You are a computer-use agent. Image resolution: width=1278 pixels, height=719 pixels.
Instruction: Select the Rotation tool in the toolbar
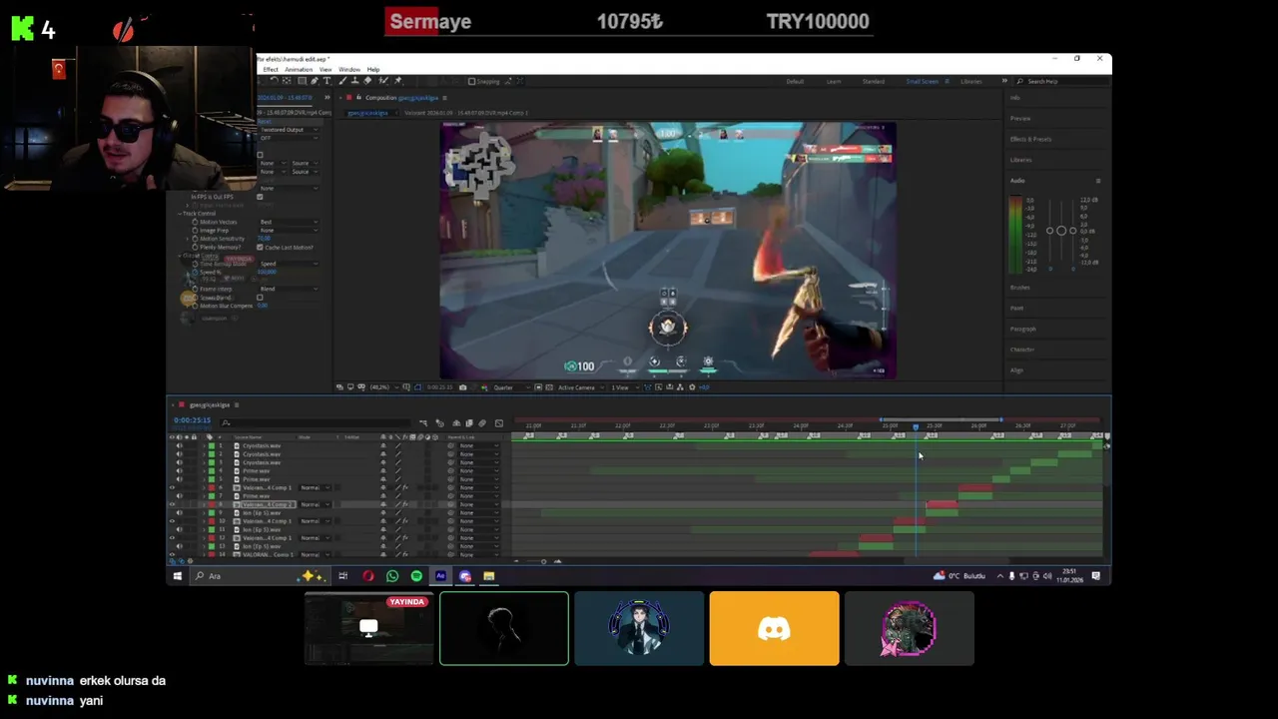[275, 80]
